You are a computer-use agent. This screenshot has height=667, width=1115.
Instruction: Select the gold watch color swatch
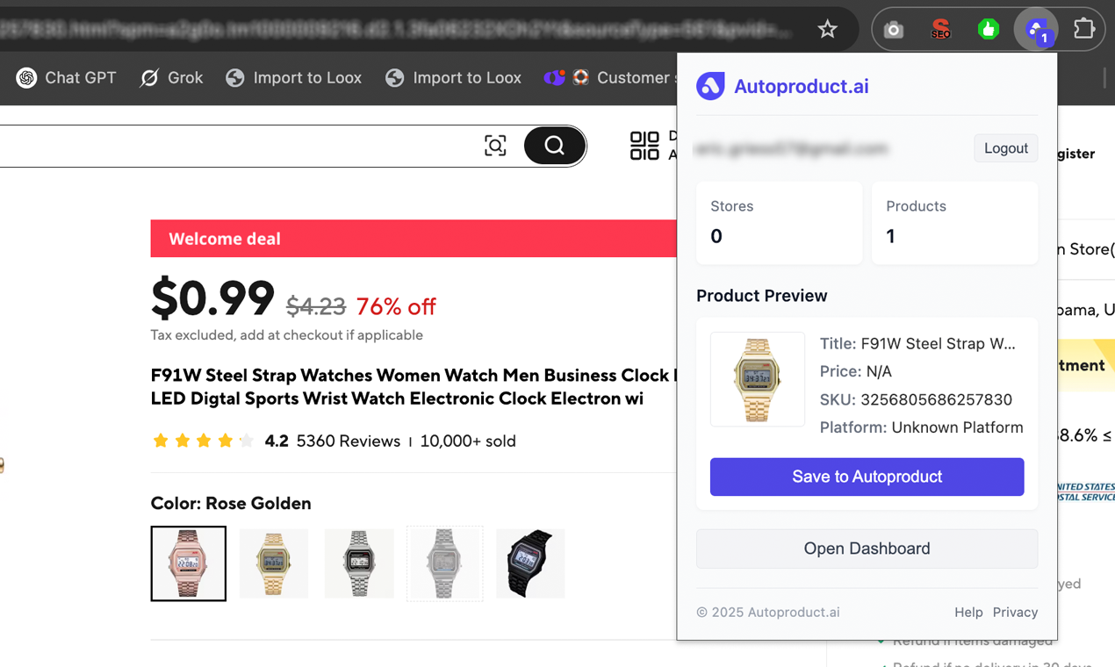click(274, 563)
